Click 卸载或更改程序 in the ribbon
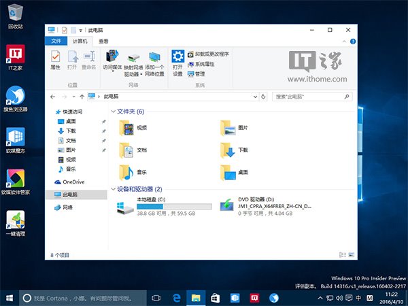 coord(211,54)
